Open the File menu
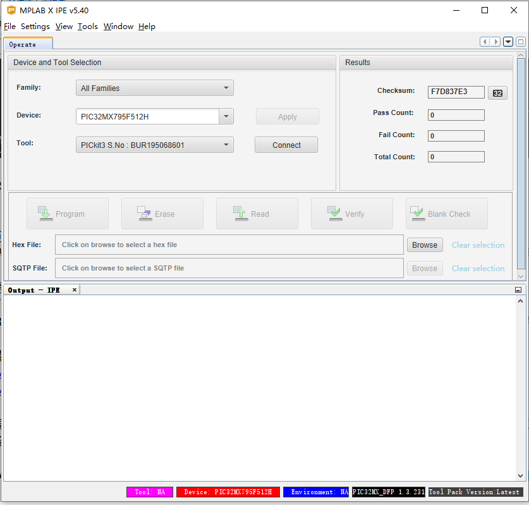This screenshot has height=505, width=529. point(9,27)
